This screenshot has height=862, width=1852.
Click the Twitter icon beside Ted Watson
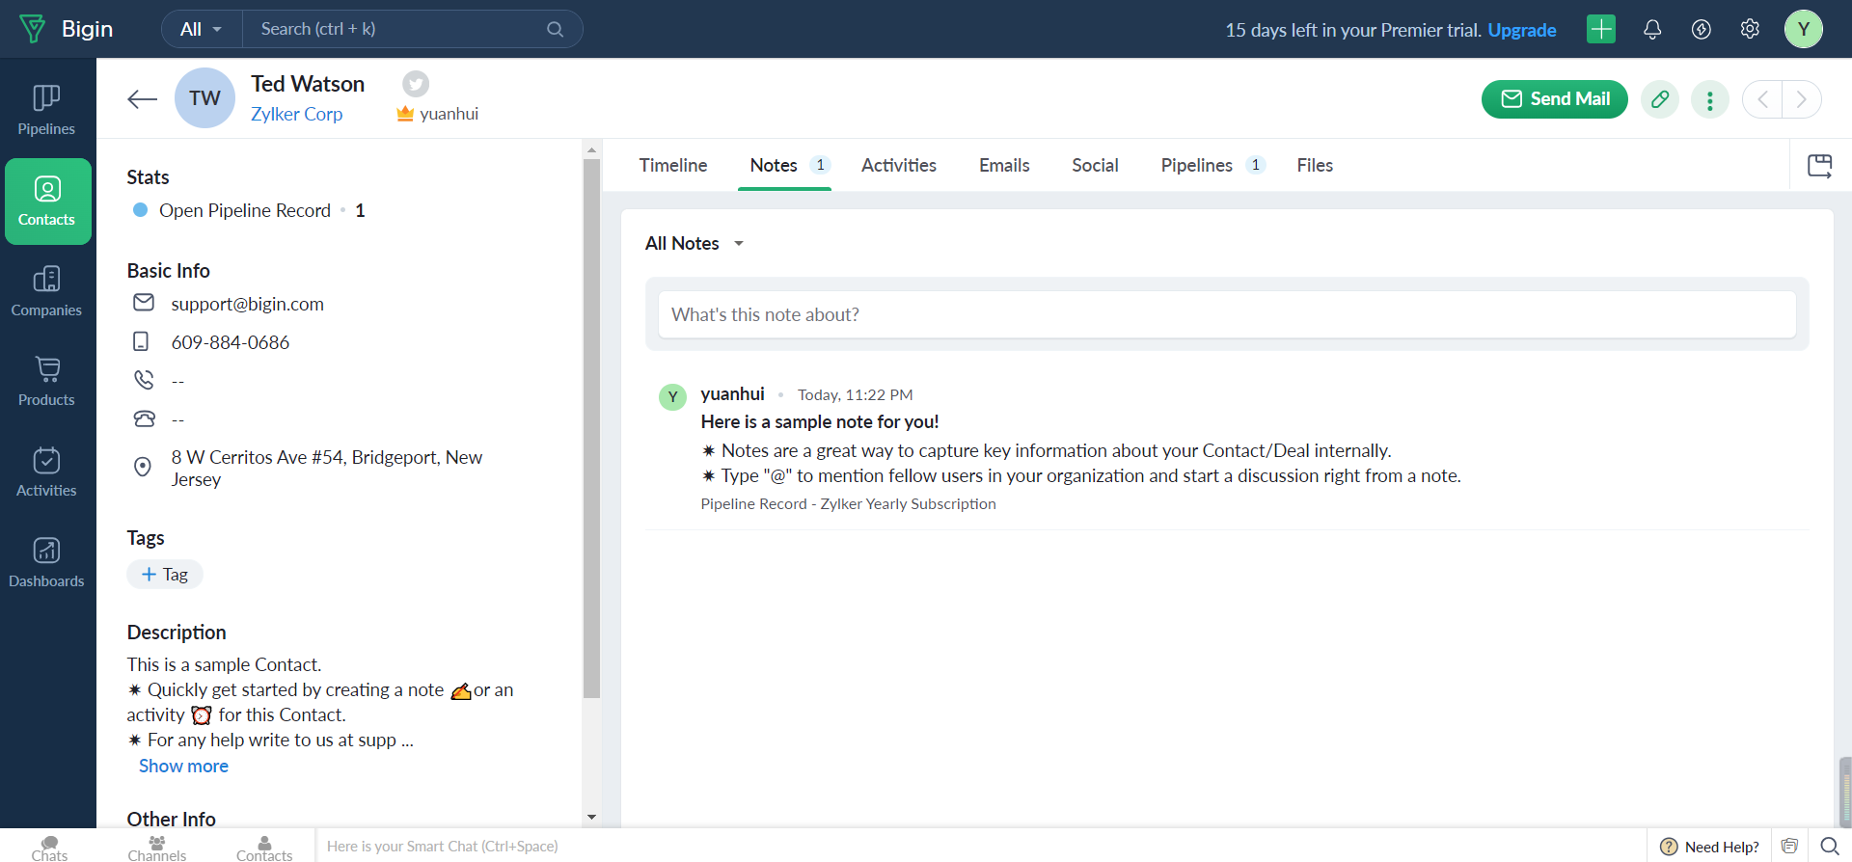tap(416, 84)
